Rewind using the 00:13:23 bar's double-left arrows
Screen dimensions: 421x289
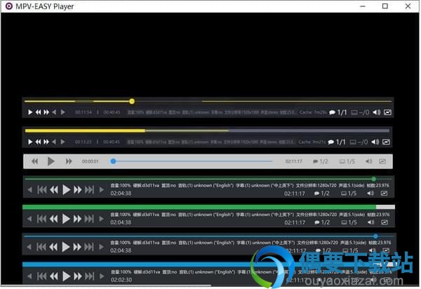(39, 142)
